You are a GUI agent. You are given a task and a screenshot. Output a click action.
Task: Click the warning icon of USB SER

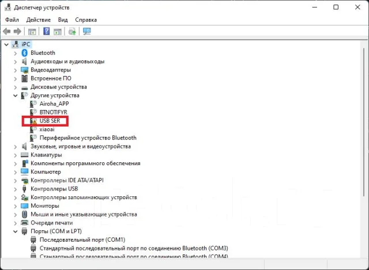tap(33, 121)
